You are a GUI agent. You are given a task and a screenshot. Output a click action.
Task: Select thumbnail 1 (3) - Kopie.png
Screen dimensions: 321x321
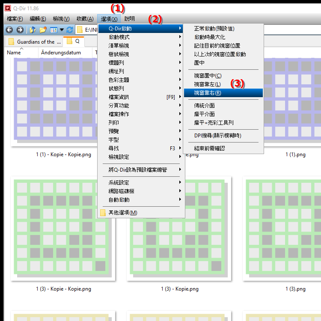tap(179, 228)
